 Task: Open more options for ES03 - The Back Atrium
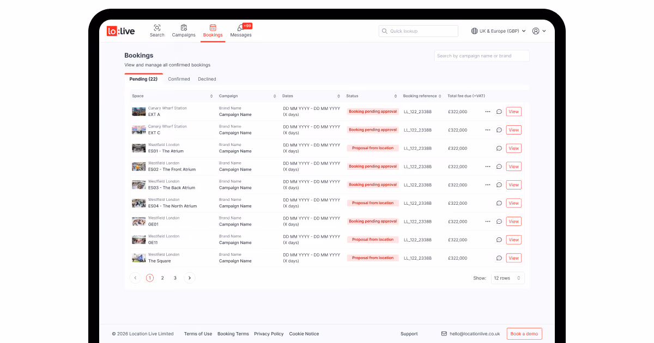click(488, 185)
